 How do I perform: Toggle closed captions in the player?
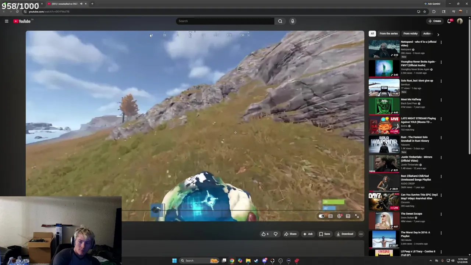click(x=330, y=216)
